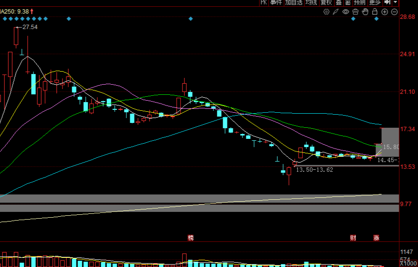The height and width of the screenshot is (267, 418).
Task: Click the 15.80 price label
Action: tap(391, 147)
